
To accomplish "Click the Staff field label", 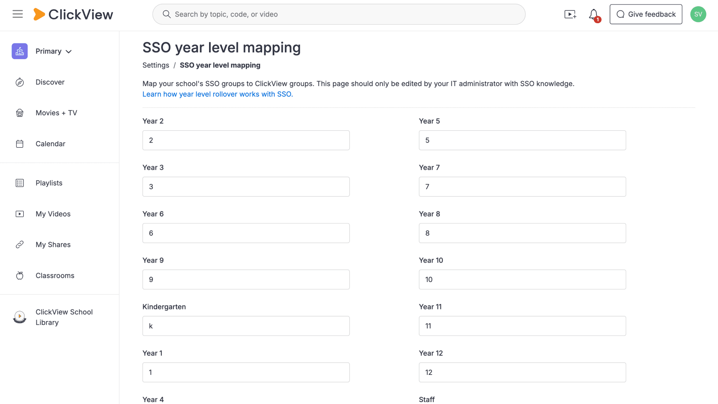I will coord(427,400).
